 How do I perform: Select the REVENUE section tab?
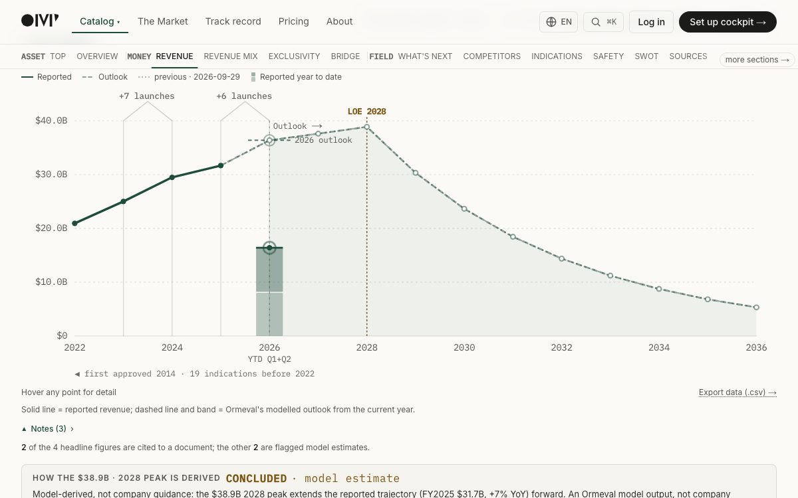174,56
